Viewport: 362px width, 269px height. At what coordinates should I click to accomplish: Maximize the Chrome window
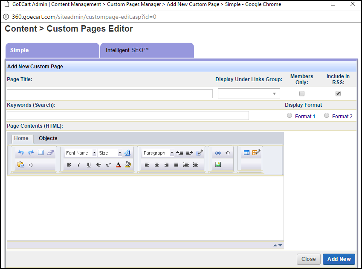point(333,4)
